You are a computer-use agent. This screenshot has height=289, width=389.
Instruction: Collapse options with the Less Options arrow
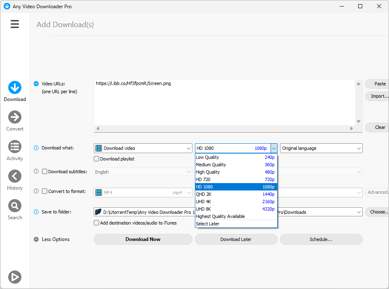36,239
